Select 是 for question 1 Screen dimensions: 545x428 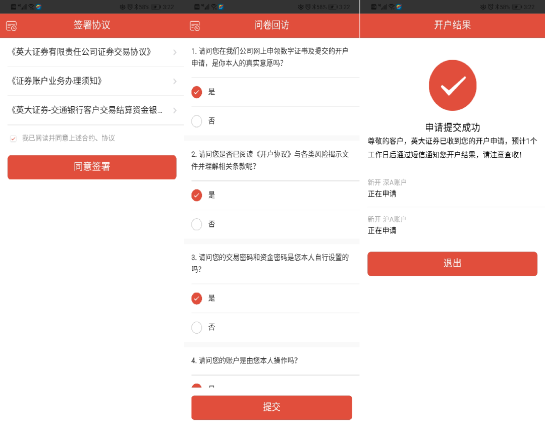pyautogui.click(x=197, y=92)
